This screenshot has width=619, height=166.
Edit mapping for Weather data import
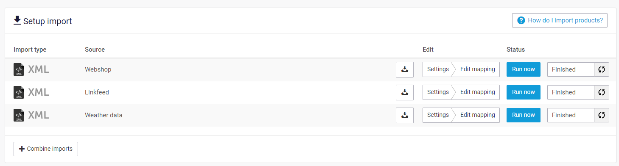click(477, 115)
